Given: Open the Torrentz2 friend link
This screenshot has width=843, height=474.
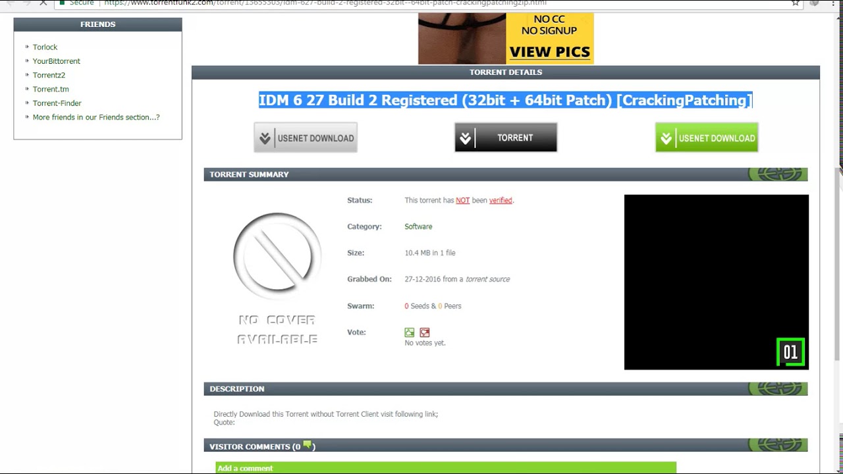Looking at the screenshot, I should 49,75.
